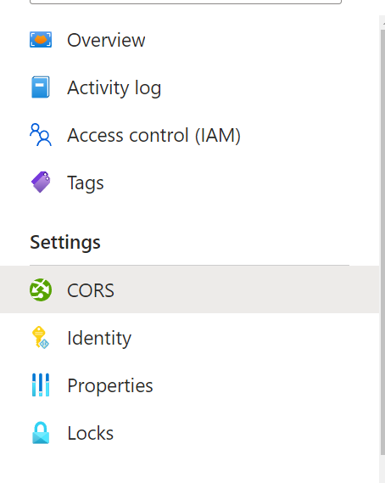Click the Overview icon
The image size is (385, 483).
[41, 40]
